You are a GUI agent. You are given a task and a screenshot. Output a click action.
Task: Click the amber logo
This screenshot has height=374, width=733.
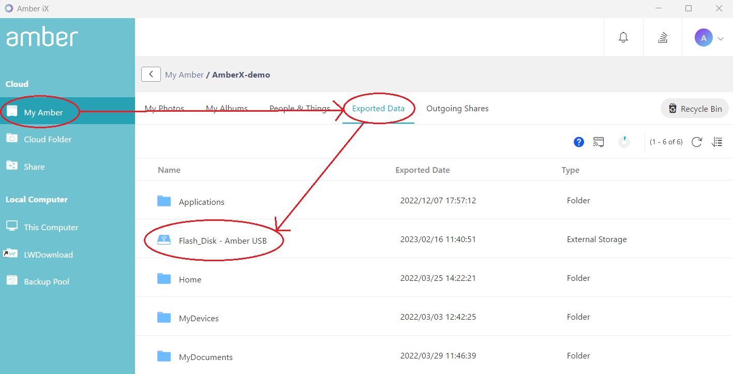pos(42,37)
